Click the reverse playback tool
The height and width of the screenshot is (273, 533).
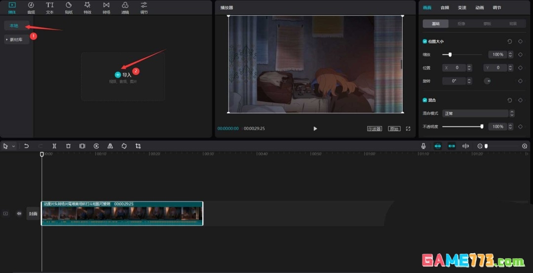96,146
